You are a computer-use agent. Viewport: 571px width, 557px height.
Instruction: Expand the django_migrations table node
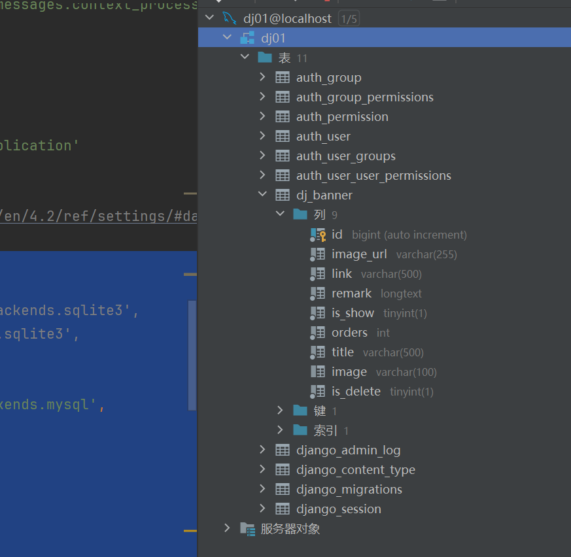click(x=262, y=489)
